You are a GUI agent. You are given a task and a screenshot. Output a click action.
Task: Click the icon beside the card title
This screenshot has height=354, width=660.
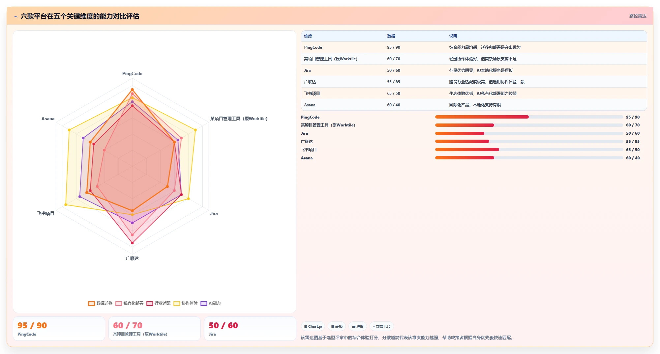pos(15,16)
